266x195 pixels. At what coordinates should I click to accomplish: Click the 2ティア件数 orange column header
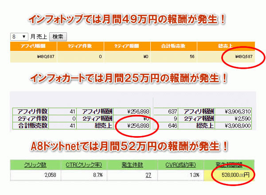(80, 46)
